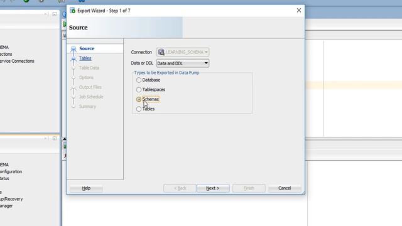Click the Summary wizard step

87,106
